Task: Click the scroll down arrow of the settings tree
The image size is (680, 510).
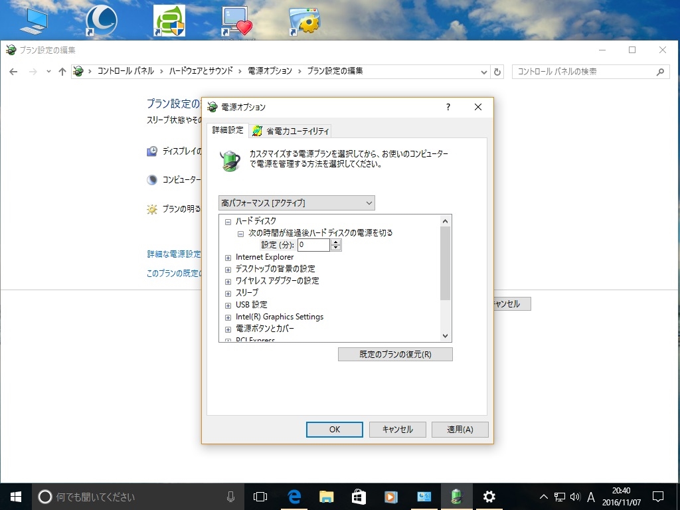Action: (x=445, y=335)
